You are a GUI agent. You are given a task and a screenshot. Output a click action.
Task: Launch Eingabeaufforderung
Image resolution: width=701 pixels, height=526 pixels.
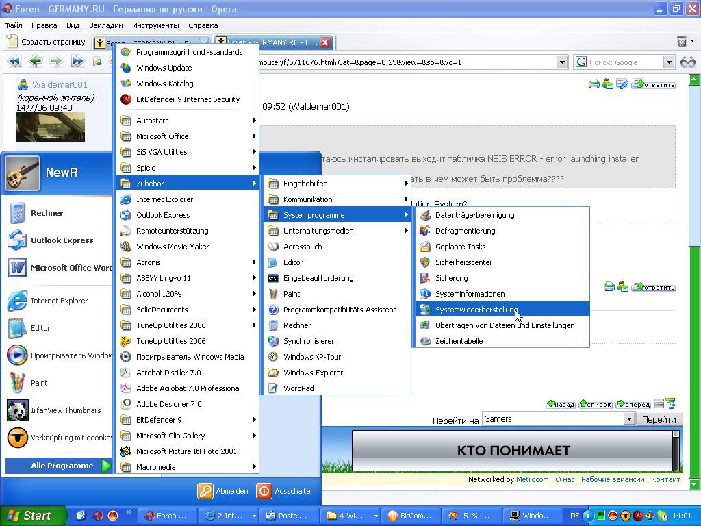(337, 278)
